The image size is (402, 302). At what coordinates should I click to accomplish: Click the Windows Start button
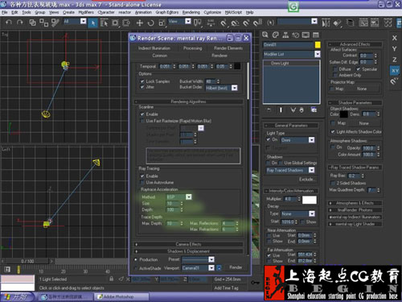pyautogui.click(x=17, y=297)
